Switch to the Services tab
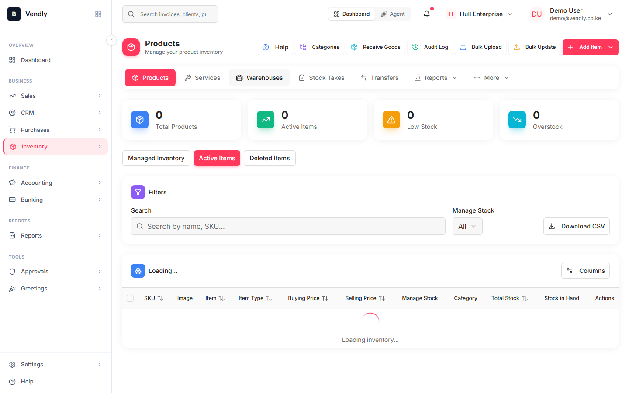Image resolution: width=629 pixels, height=393 pixels. pos(202,78)
